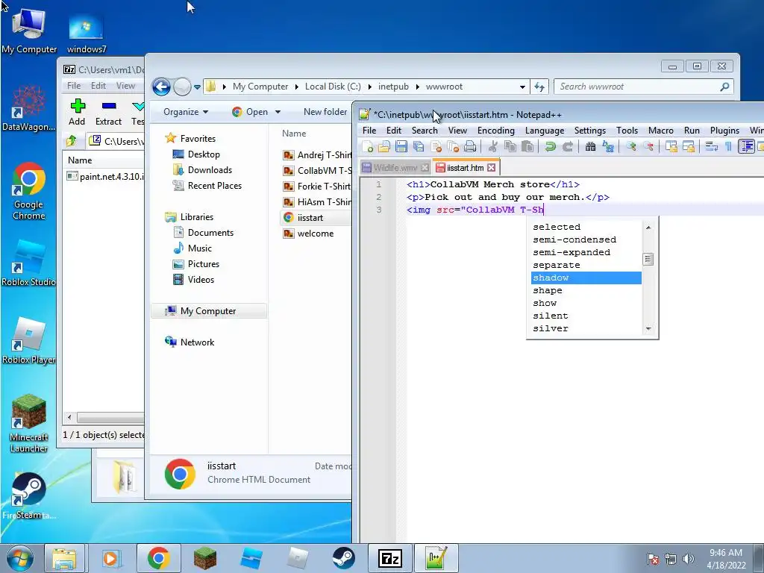The image size is (764, 573).
Task: Toggle Word wrap icon in Notepad++
Action: tap(711, 146)
